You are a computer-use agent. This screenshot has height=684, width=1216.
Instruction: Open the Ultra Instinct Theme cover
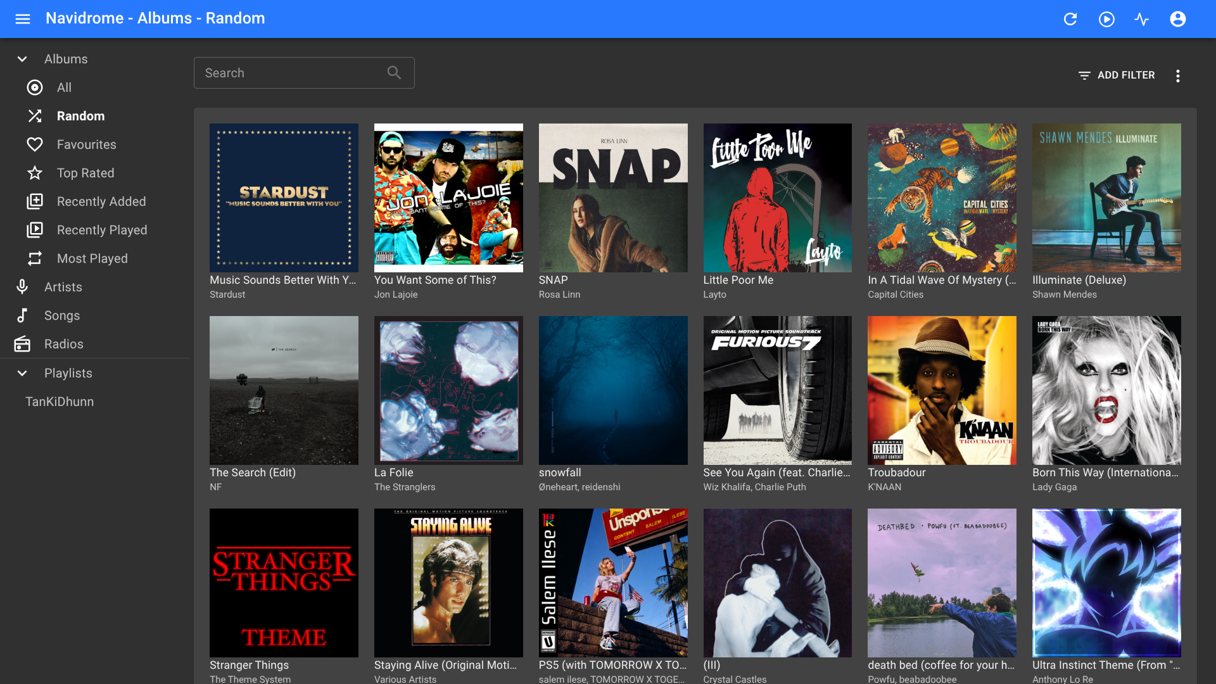point(1106,583)
